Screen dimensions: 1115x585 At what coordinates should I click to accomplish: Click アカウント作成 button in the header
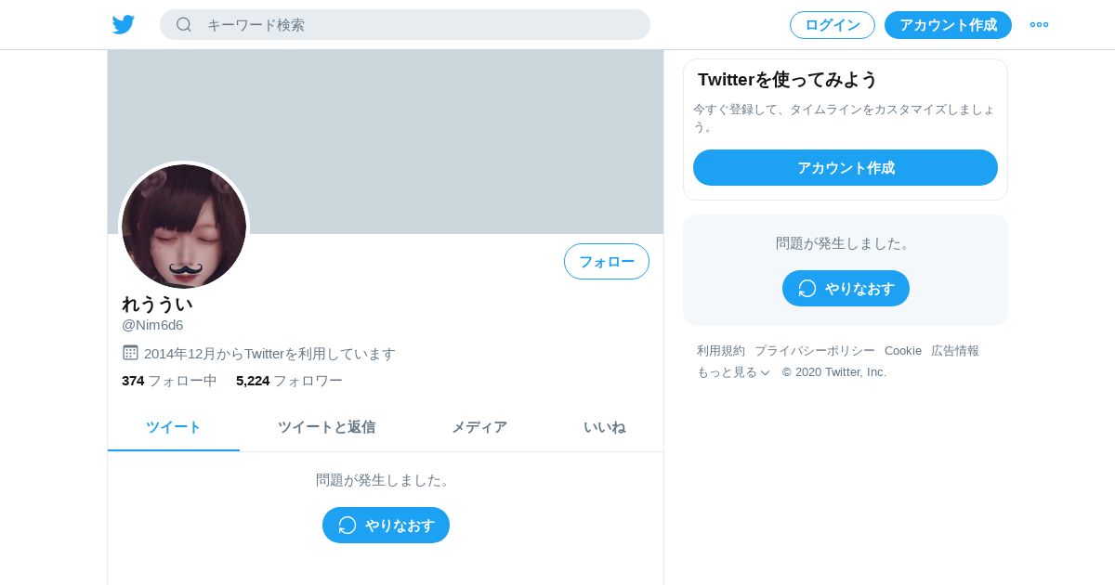tap(948, 25)
